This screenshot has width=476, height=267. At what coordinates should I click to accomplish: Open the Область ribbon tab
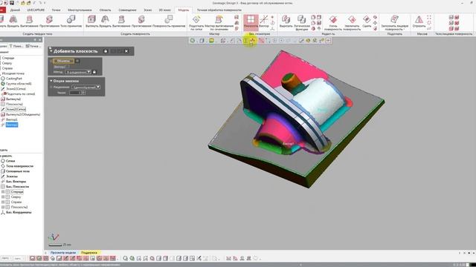pos(105,10)
